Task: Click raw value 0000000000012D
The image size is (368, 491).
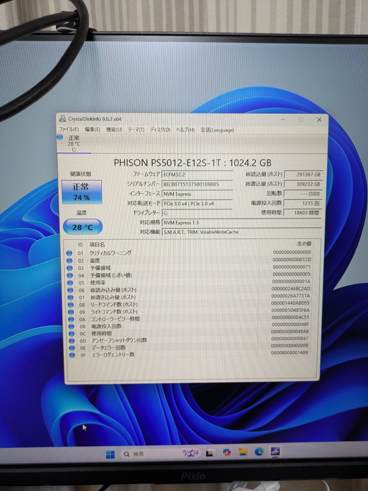Action: 292,260
